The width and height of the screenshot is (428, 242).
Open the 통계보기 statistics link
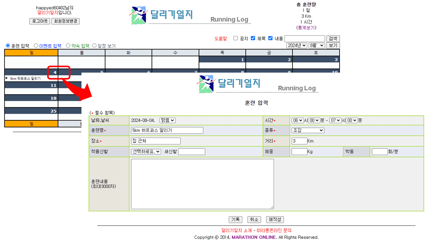[307, 28]
